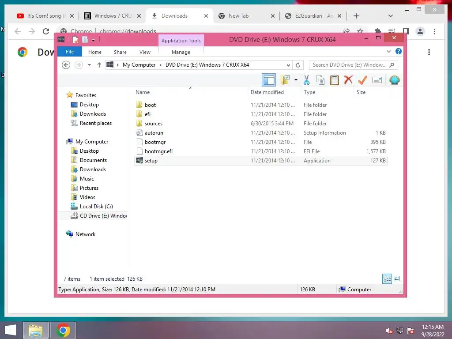Image resolution: width=452 pixels, height=339 pixels.
Task: Click the Rename toolbar icon
Action: 377,80
